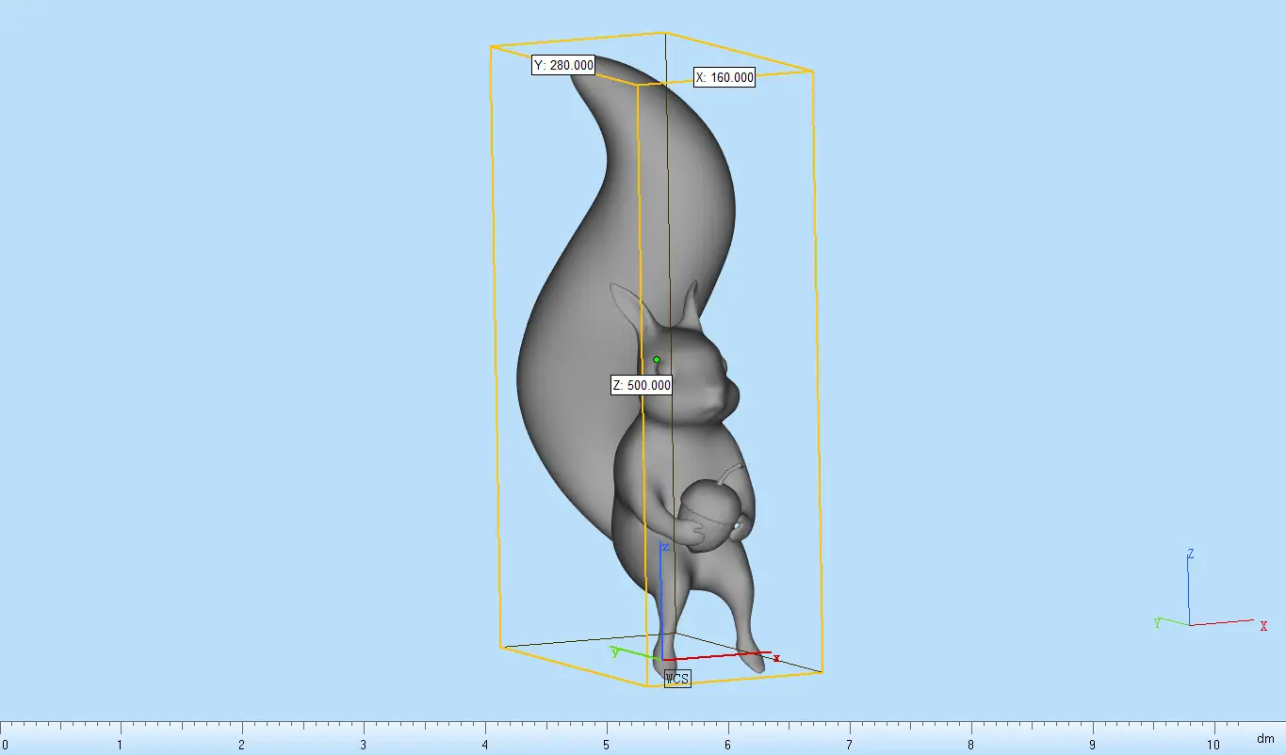The image size is (1286, 755).
Task: Click the red X axis of orientation gizmo
Action: click(x=1222, y=622)
